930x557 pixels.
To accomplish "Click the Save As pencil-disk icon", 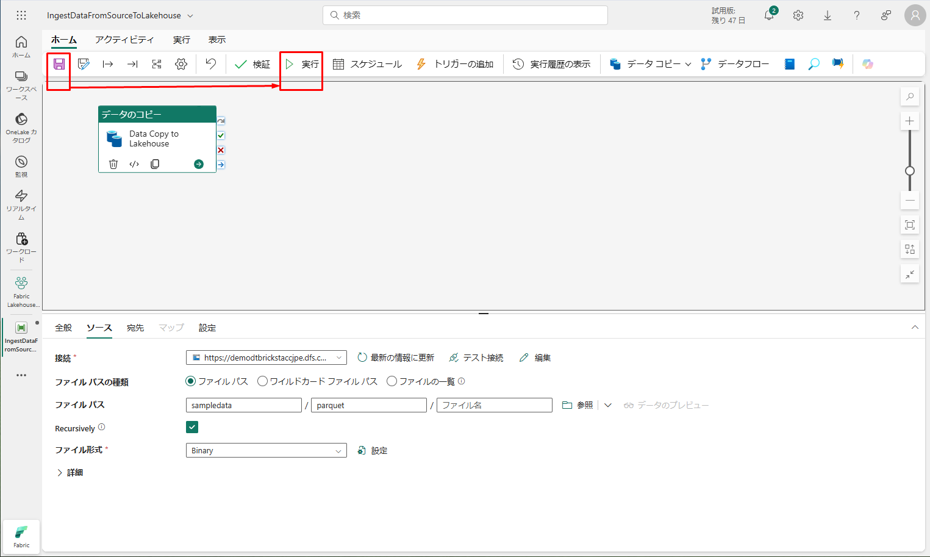I will tap(84, 64).
